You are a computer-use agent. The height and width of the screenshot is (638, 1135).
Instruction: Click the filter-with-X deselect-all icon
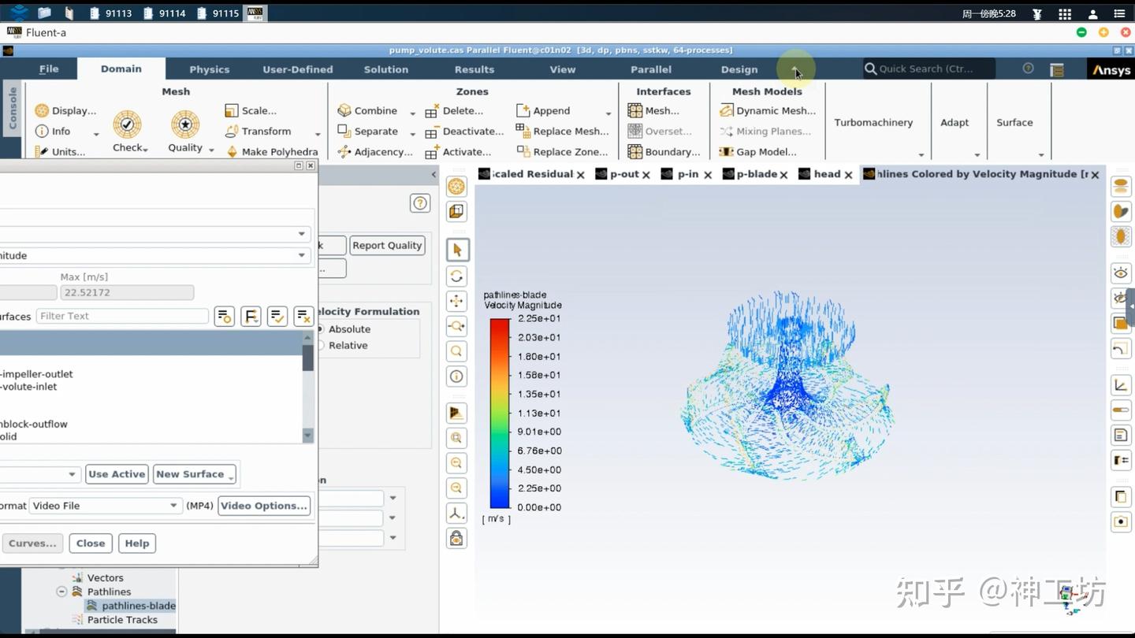coord(303,317)
